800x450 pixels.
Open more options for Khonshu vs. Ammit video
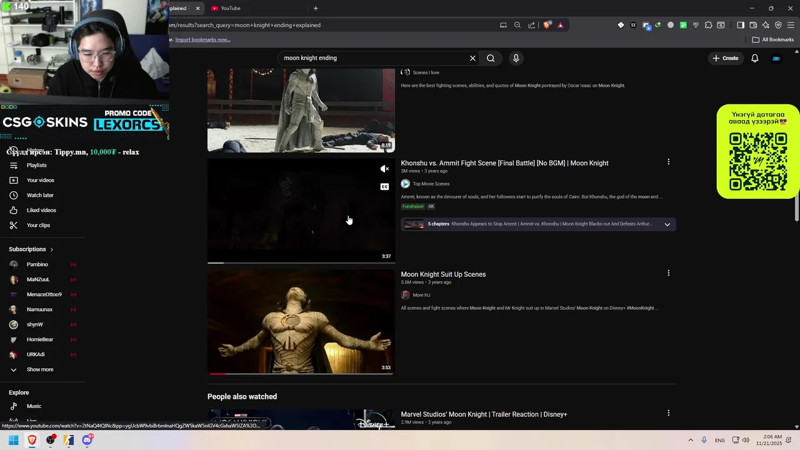point(668,162)
